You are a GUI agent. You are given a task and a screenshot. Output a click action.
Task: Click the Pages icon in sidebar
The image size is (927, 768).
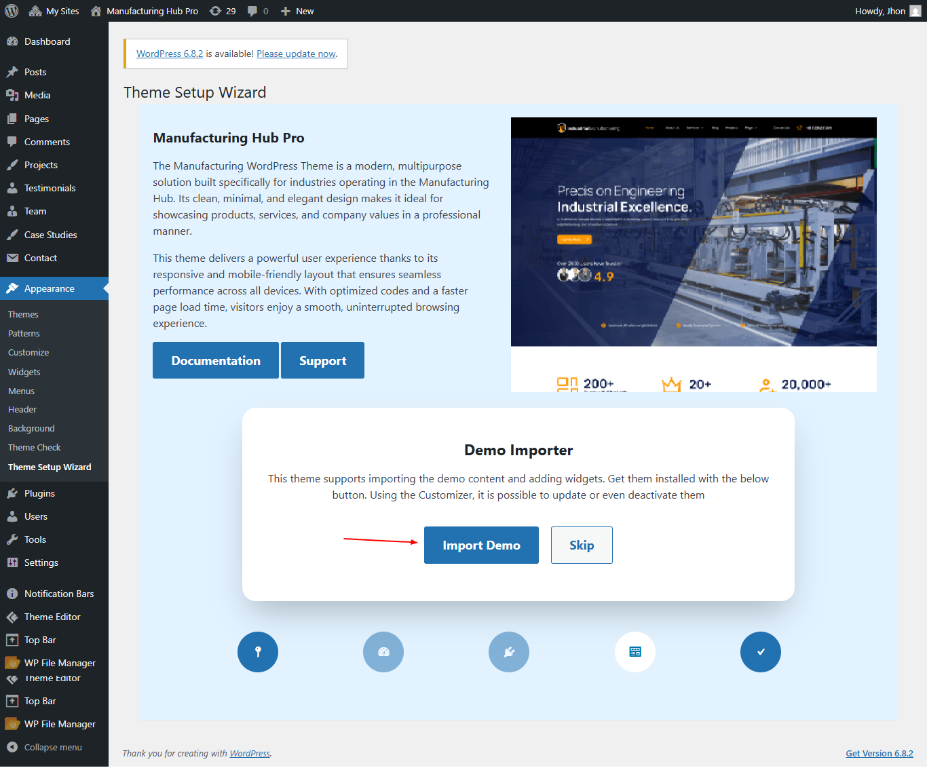click(x=12, y=119)
